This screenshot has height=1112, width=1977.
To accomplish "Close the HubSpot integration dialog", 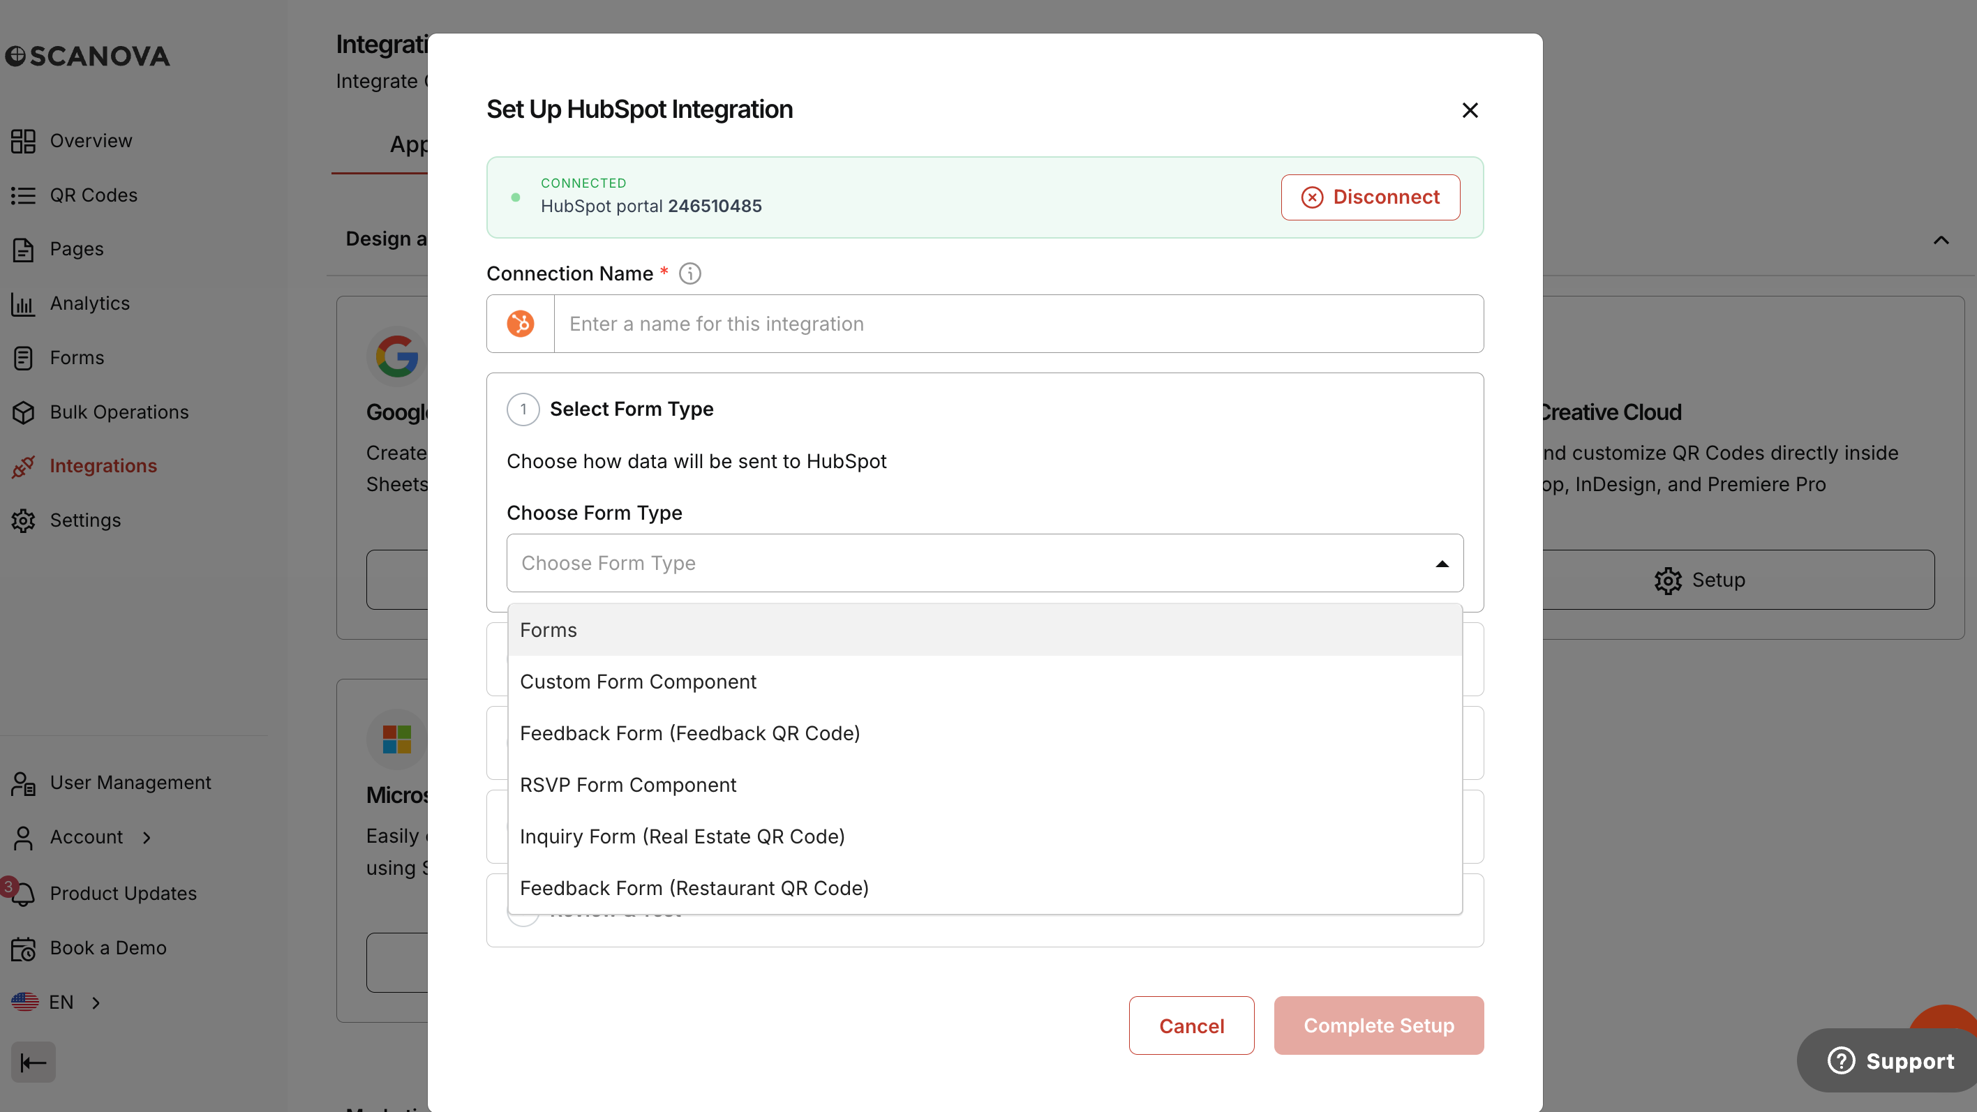I will (x=1470, y=110).
